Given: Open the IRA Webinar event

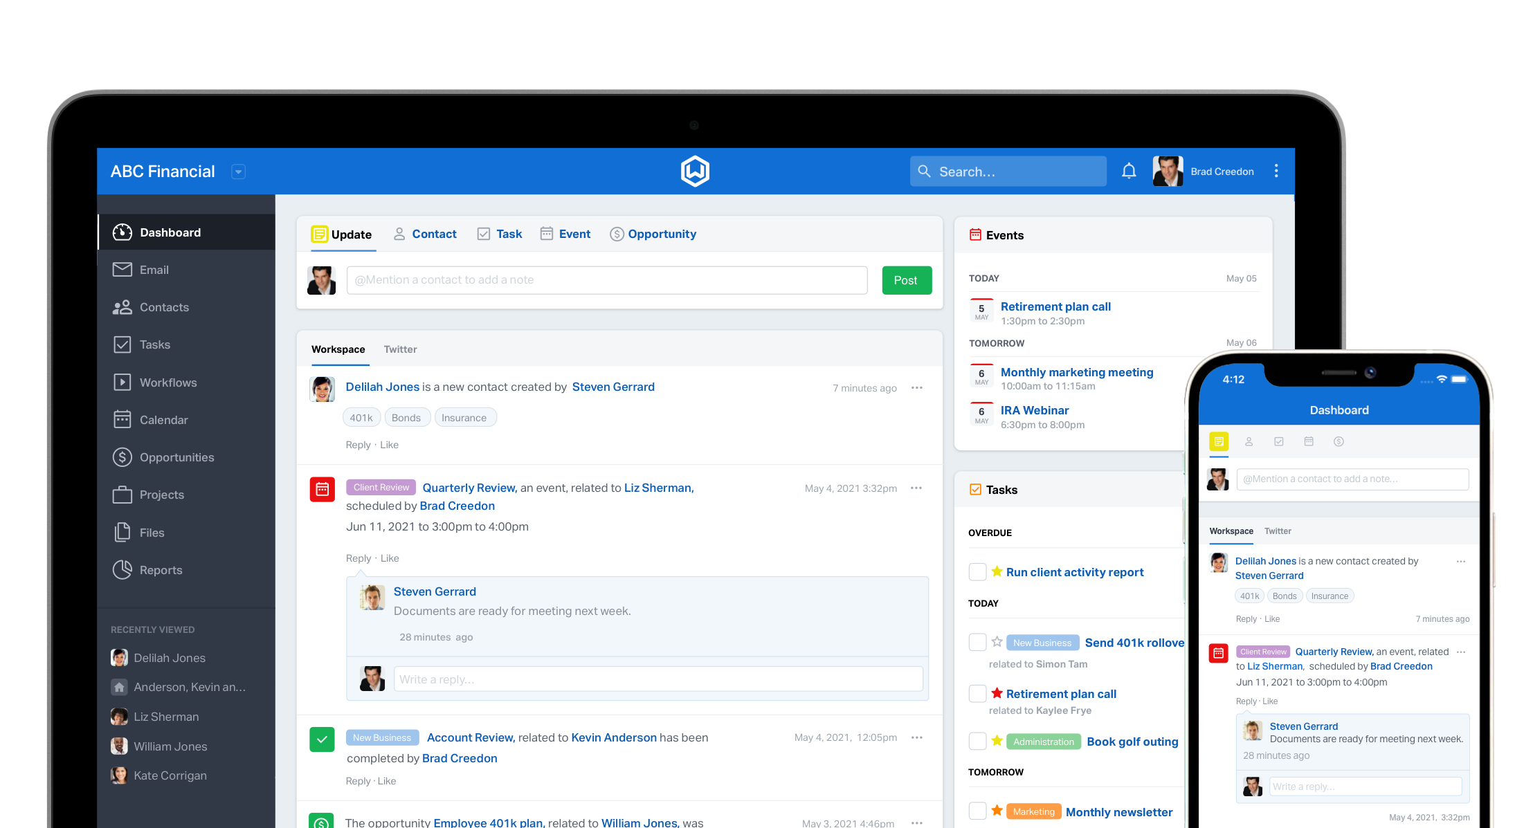Looking at the screenshot, I should pyautogui.click(x=1035, y=410).
